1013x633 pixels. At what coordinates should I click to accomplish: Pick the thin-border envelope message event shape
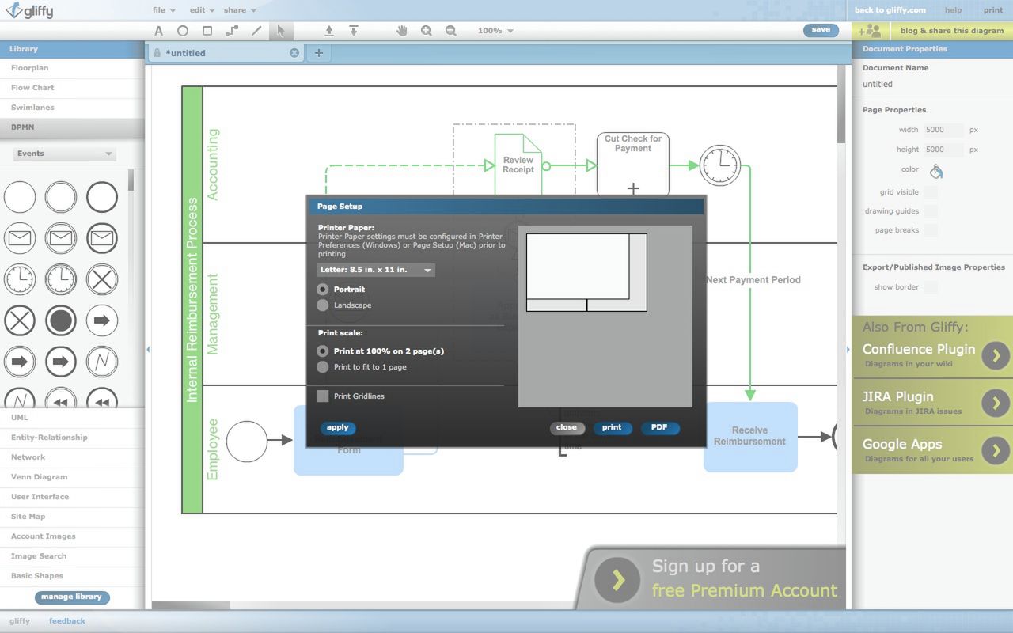click(x=20, y=238)
